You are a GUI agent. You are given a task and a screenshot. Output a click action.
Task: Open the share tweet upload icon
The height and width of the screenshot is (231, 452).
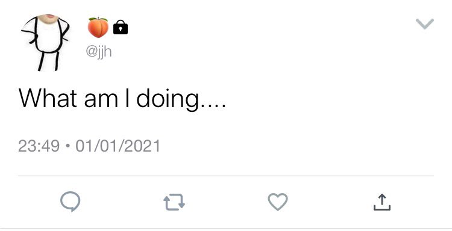tap(382, 202)
